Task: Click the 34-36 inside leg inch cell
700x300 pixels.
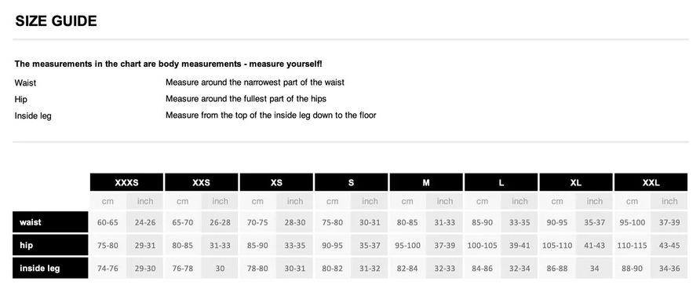Action: [669, 269]
